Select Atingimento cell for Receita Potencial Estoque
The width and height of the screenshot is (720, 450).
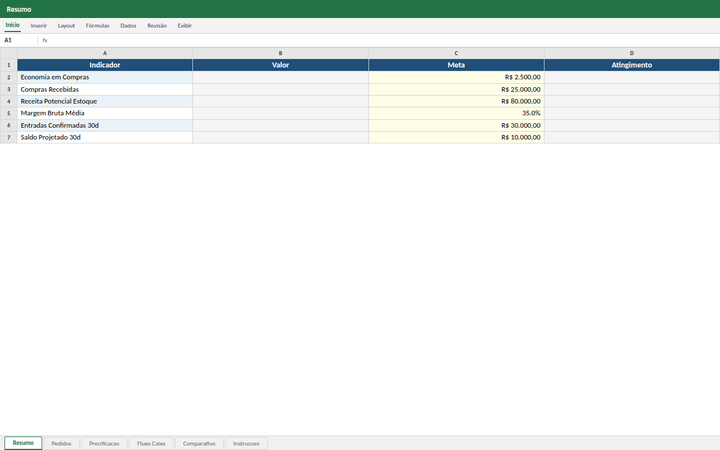[x=632, y=101]
